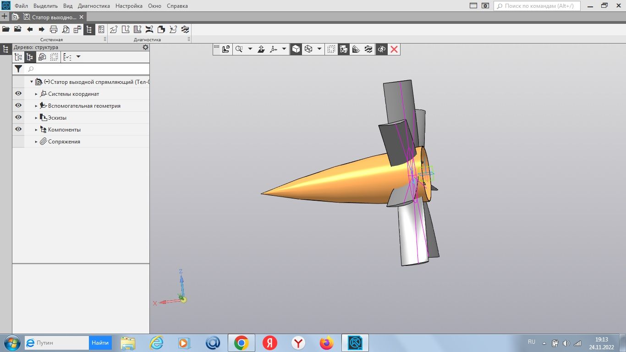Screen dimensions: 626x352
Task: Toggle visibility of Эскизы
Action: tap(18, 118)
